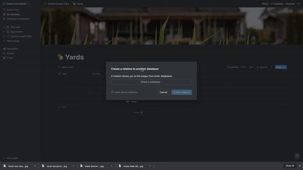This screenshot has width=303, height=170.
Task: Click the New row button below the table
Action: [x=62, y=107]
